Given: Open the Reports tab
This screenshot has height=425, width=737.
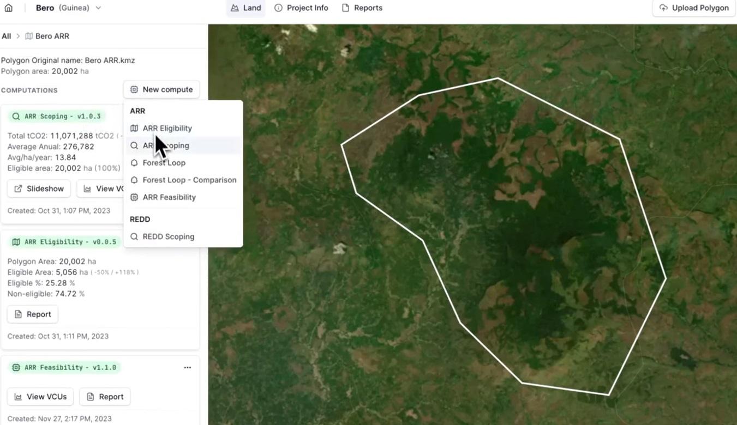Looking at the screenshot, I should 362,8.
